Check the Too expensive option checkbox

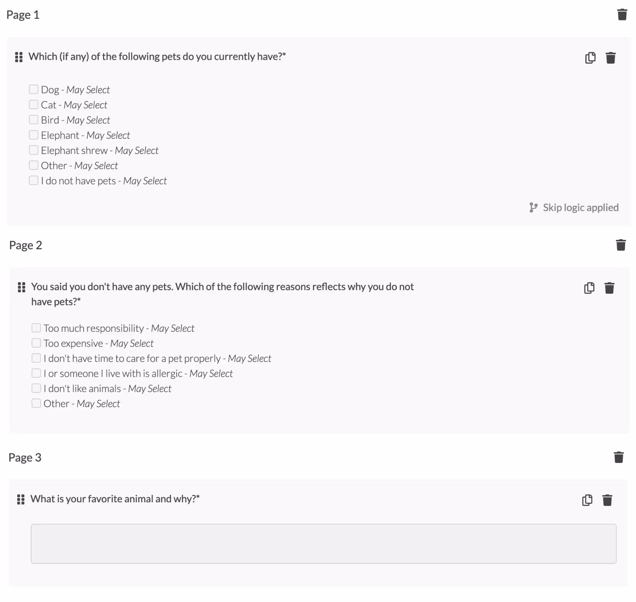click(x=36, y=343)
